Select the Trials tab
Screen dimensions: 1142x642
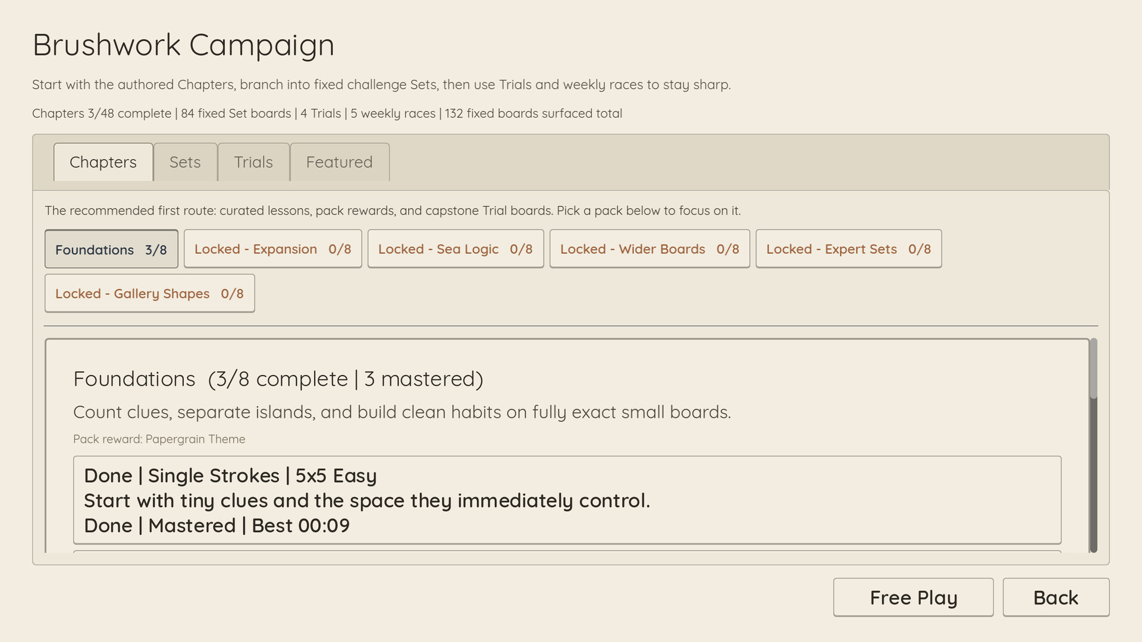[253, 162]
